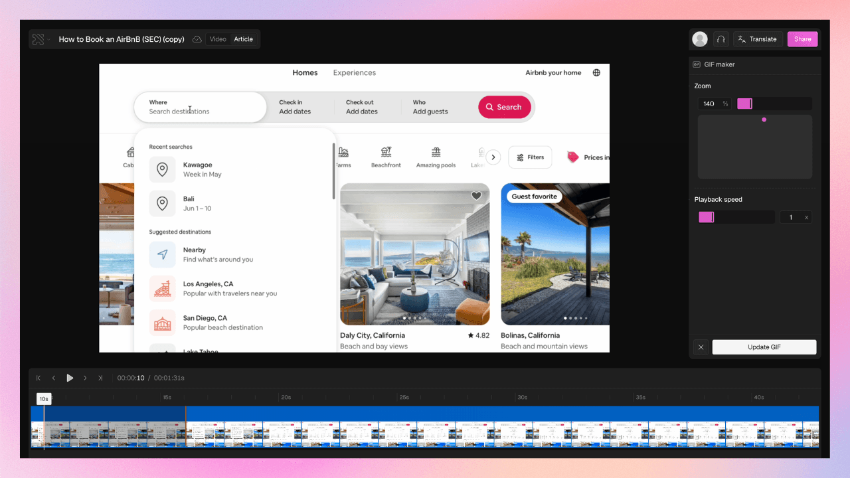This screenshot has width=850, height=478.
Task: Click the Homes tab in Airbnb preview
Action: click(305, 73)
